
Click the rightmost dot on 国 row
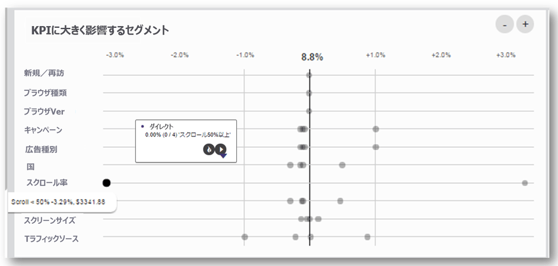pos(342,164)
